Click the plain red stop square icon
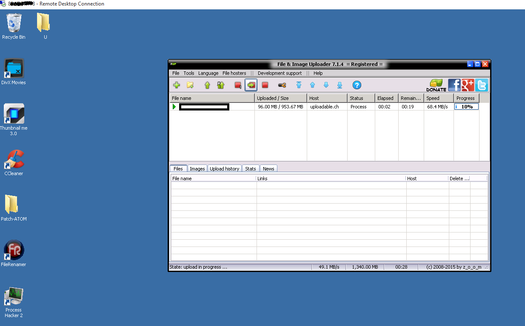525x326 pixels. pyautogui.click(x=265, y=85)
